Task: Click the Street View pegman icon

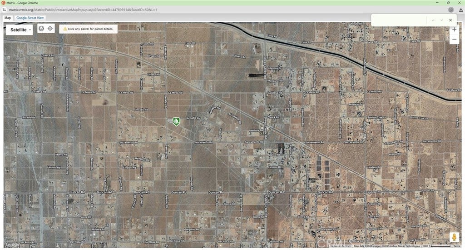Action: click(454, 237)
